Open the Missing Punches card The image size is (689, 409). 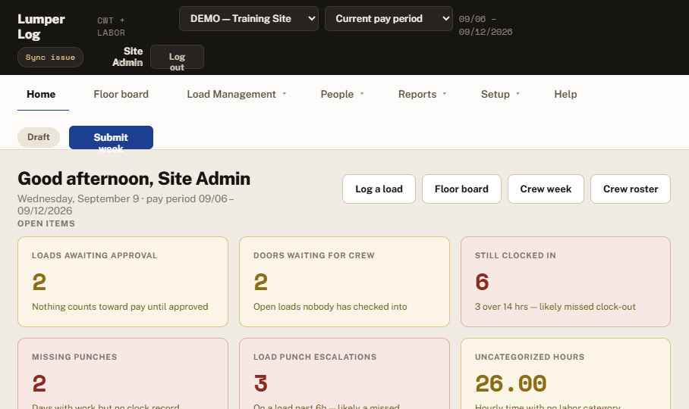point(123,373)
